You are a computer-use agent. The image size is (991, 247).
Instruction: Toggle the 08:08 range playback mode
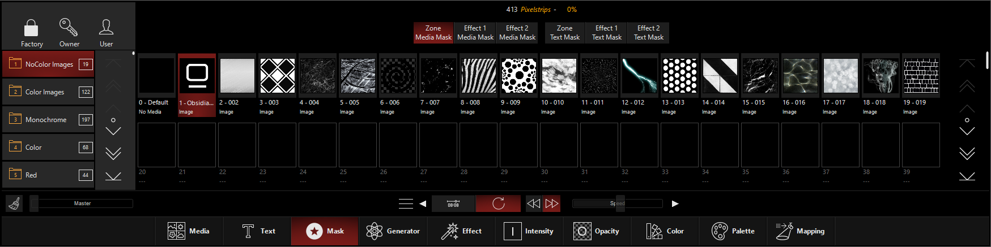(453, 203)
